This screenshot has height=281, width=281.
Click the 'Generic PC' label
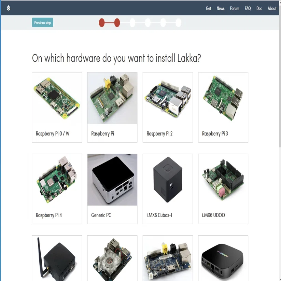[x=101, y=215]
